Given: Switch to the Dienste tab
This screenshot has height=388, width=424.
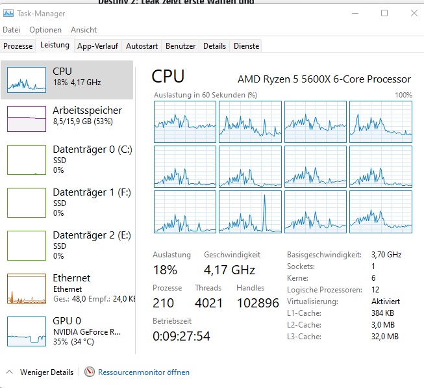Looking at the screenshot, I should tap(246, 46).
